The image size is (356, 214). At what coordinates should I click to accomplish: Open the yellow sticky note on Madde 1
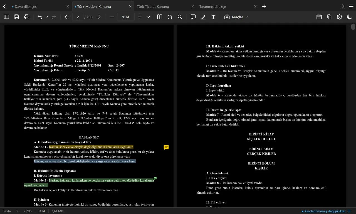click(x=166, y=147)
